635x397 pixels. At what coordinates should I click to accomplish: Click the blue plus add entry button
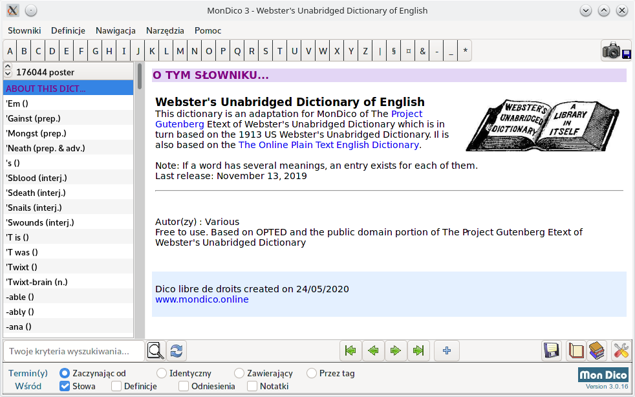tap(447, 351)
